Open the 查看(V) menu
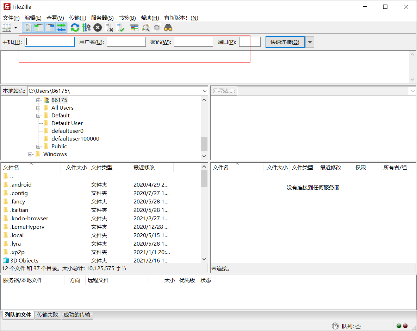The height and width of the screenshot is (331, 417). pos(55,18)
